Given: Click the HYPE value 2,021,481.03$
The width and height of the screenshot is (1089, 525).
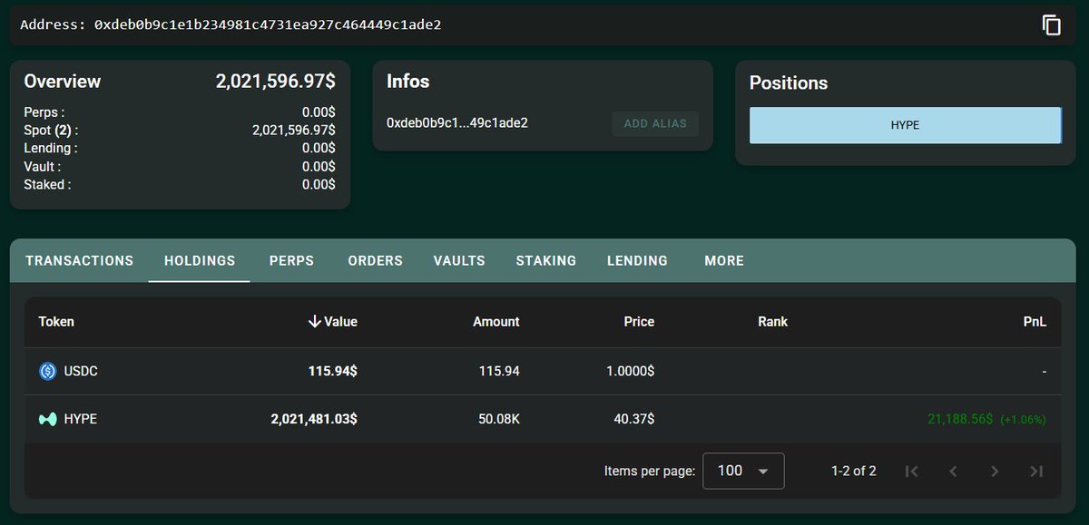Looking at the screenshot, I should [x=314, y=419].
